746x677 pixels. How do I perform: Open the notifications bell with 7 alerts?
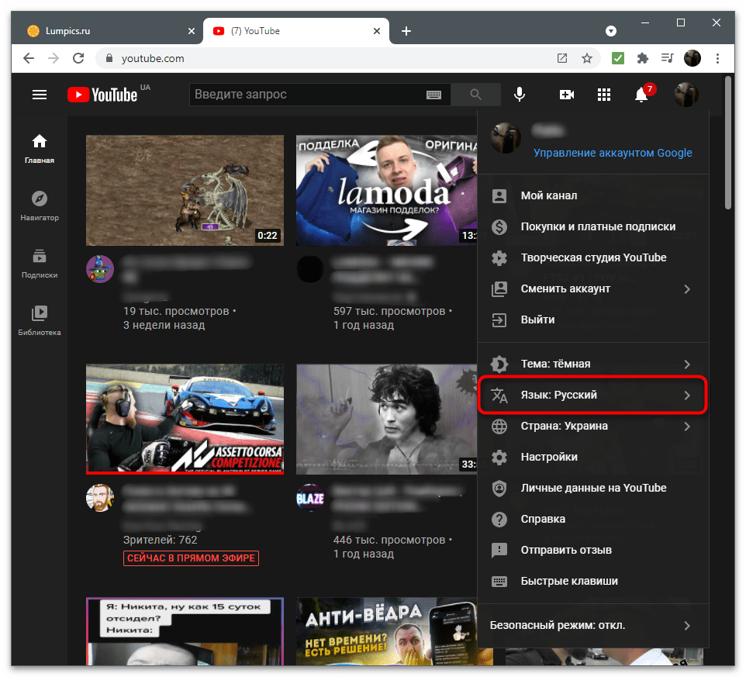pyautogui.click(x=641, y=95)
